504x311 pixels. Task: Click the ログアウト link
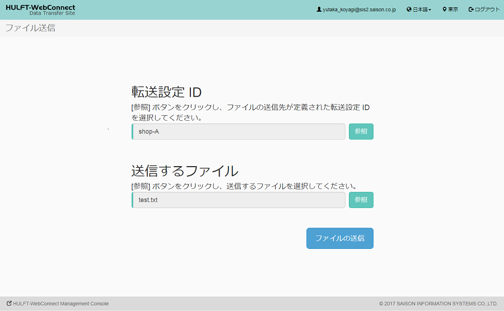click(487, 10)
